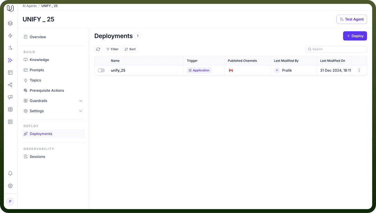Open the three-dot menu for unify_25
Viewport: 376px width, 213px height.
click(x=359, y=70)
